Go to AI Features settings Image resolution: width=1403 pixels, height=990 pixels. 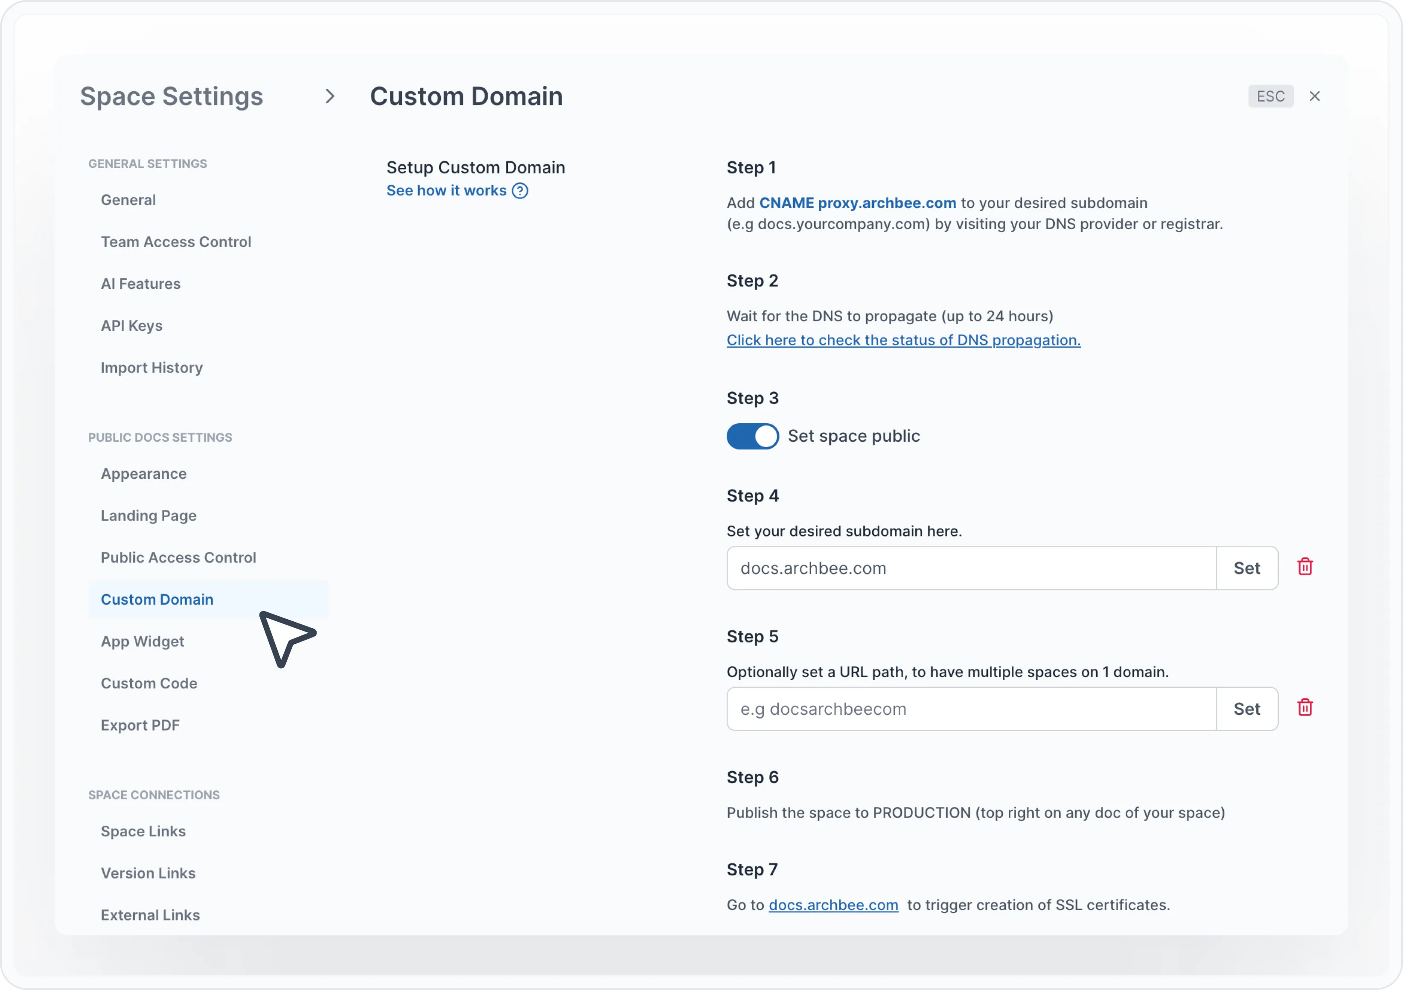140,283
